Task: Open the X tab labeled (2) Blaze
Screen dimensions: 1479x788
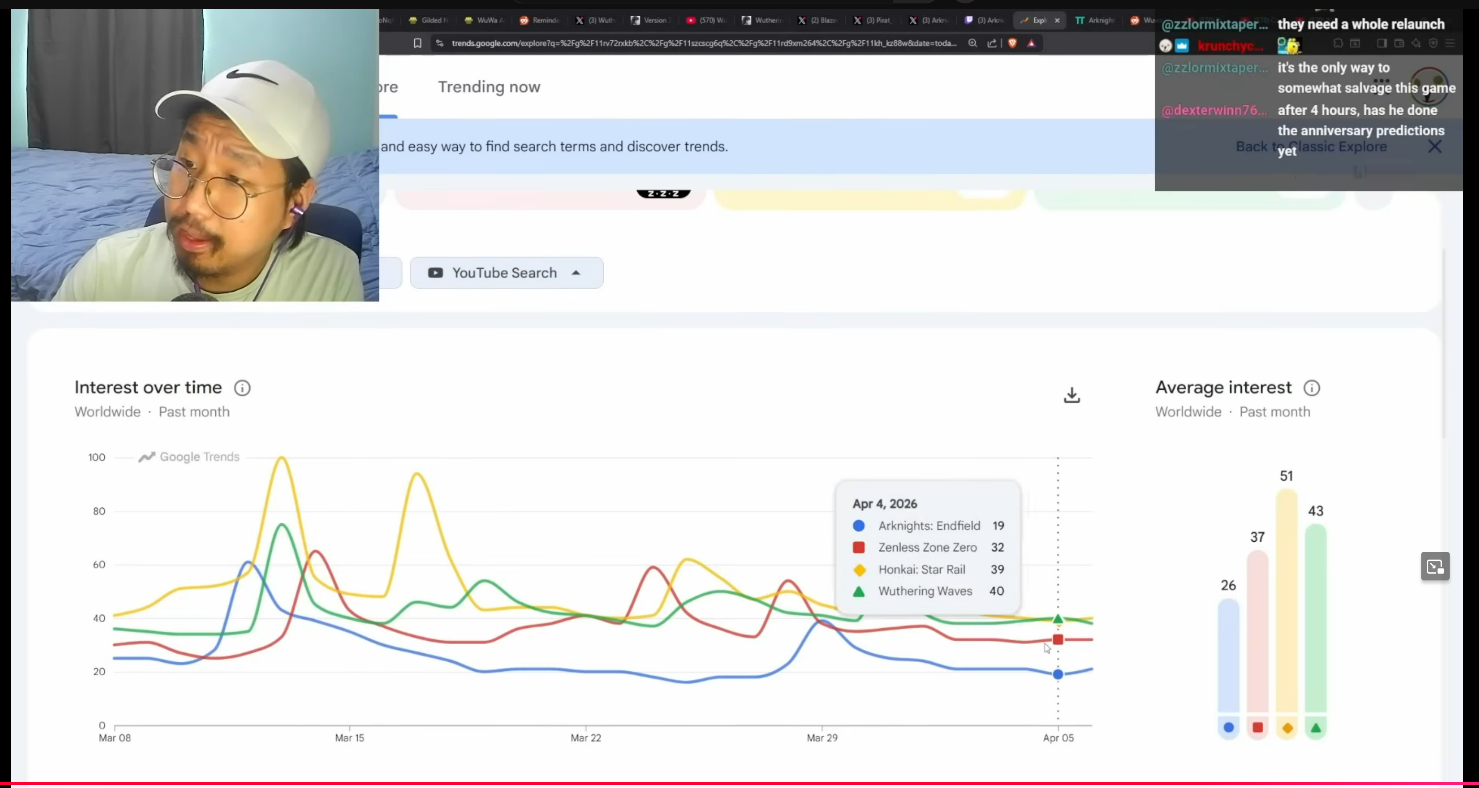Action: [x=817, y=21]
